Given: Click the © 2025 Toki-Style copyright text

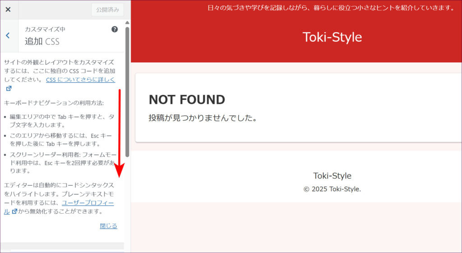Looking at the screenshot, I should pos(332,189).
